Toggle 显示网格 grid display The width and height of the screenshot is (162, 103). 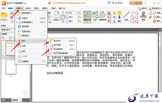click(62, 45)
